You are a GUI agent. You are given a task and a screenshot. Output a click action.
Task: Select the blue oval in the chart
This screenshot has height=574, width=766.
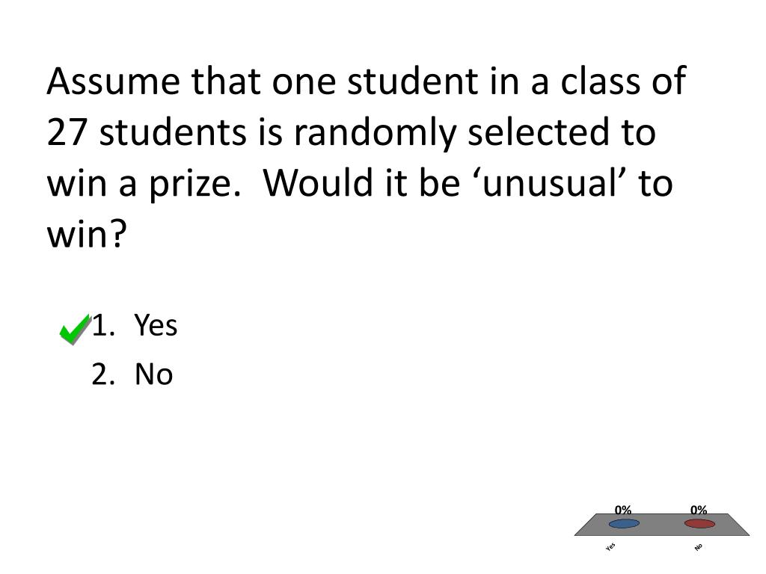(x=624, y=524)
